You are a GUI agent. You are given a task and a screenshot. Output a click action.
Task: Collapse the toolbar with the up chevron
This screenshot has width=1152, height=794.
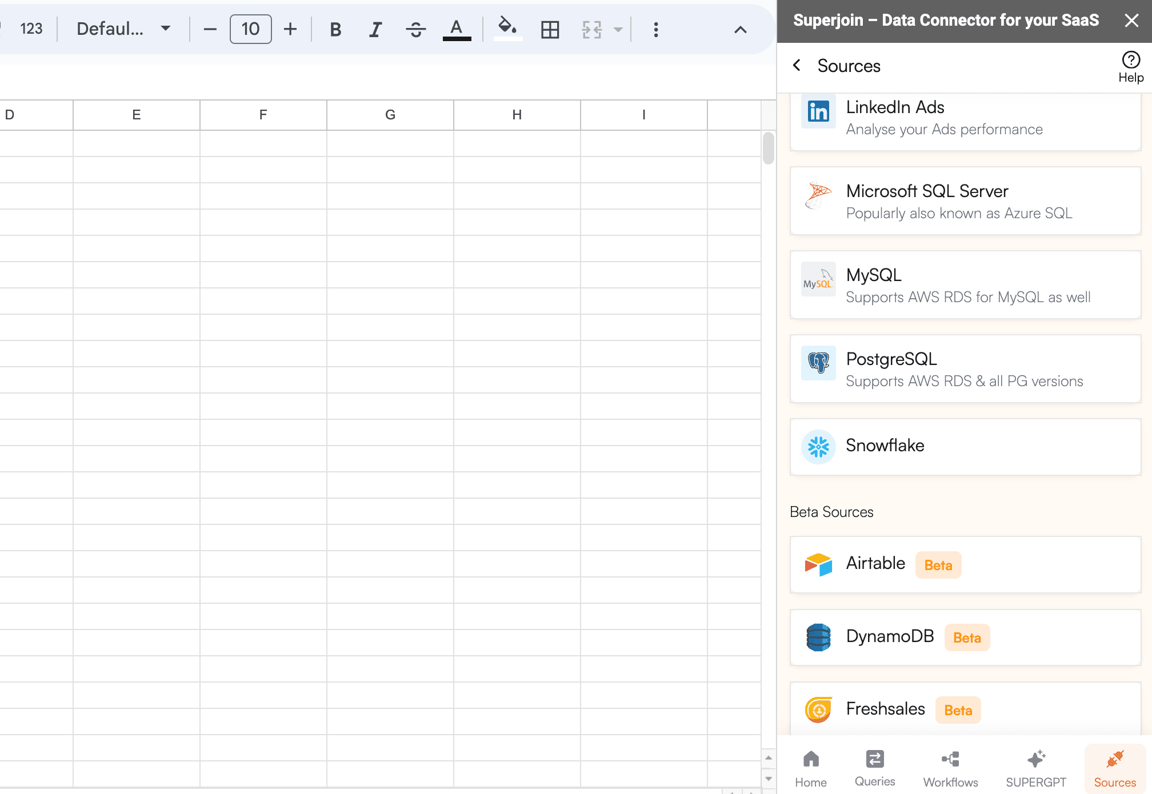(x=740, y=30)
